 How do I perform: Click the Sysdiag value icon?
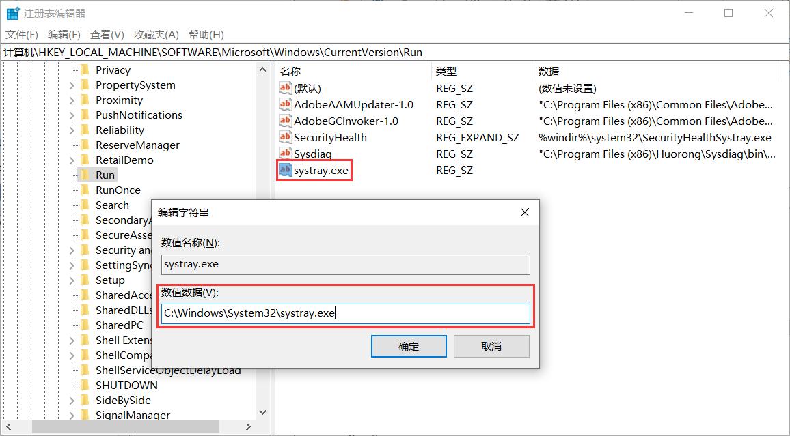click(x=285, y=154)
